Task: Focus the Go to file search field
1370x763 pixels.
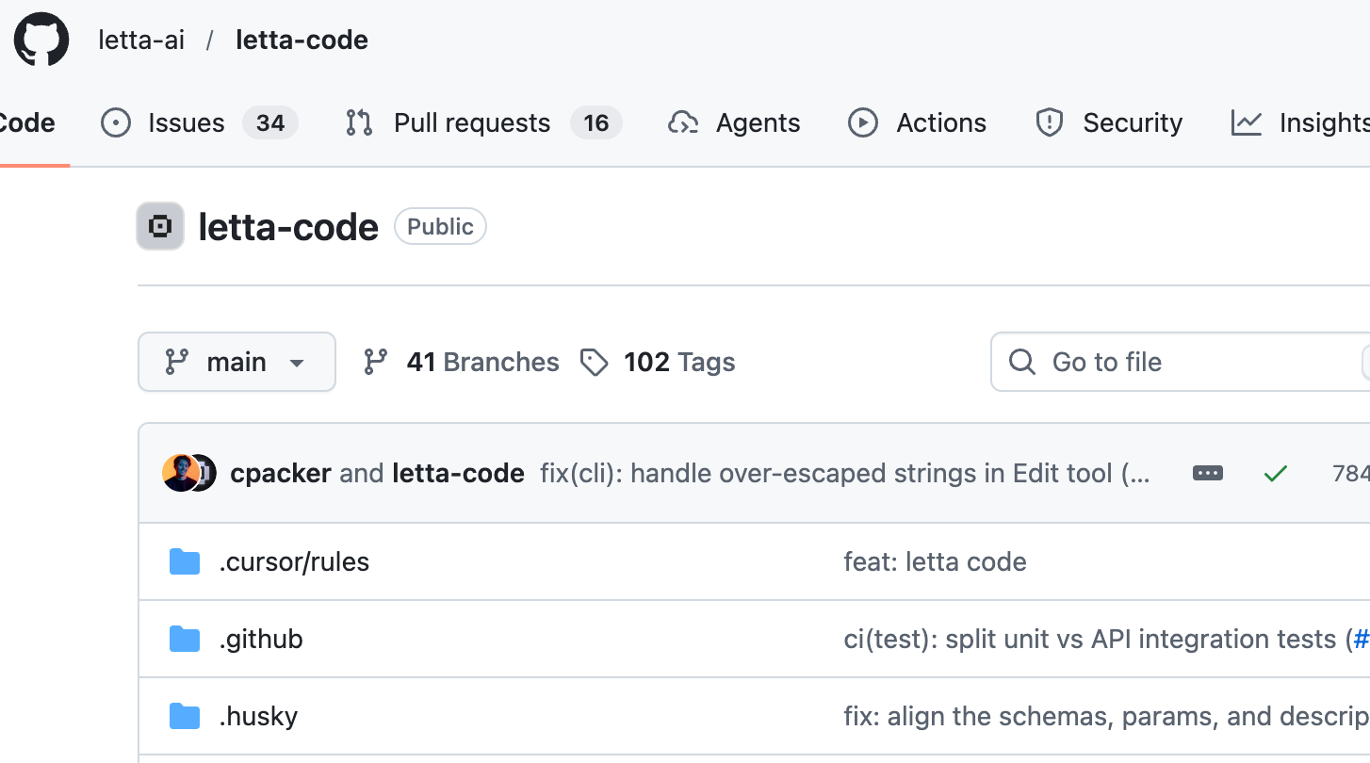Action: pyautogui.click(x=1180, y=362)
